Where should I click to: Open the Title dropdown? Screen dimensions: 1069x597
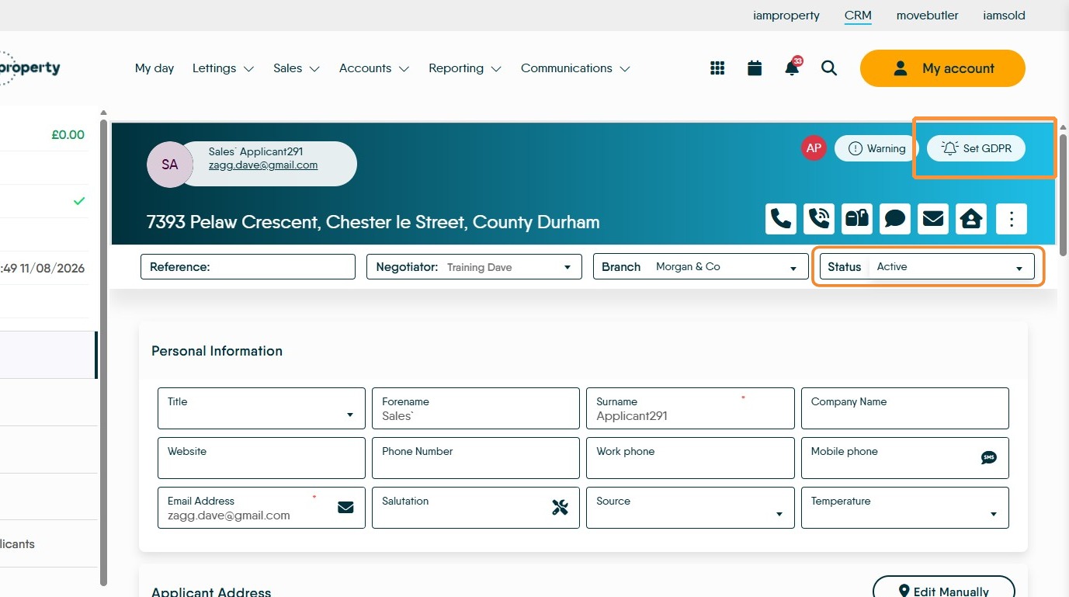tap(262, 408)
